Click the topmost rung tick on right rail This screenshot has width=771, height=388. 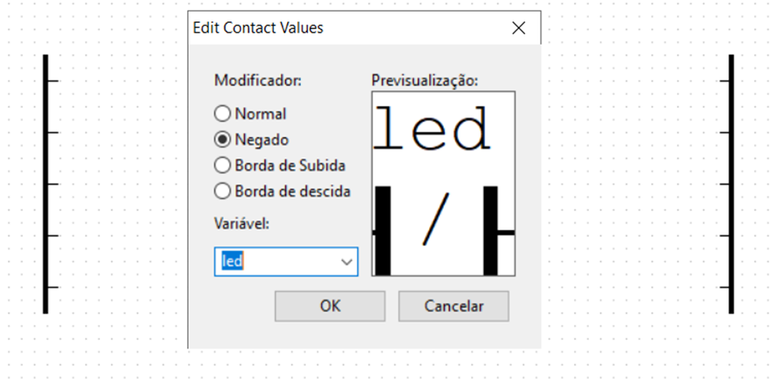pyautogui.click(x=723, y=80)
